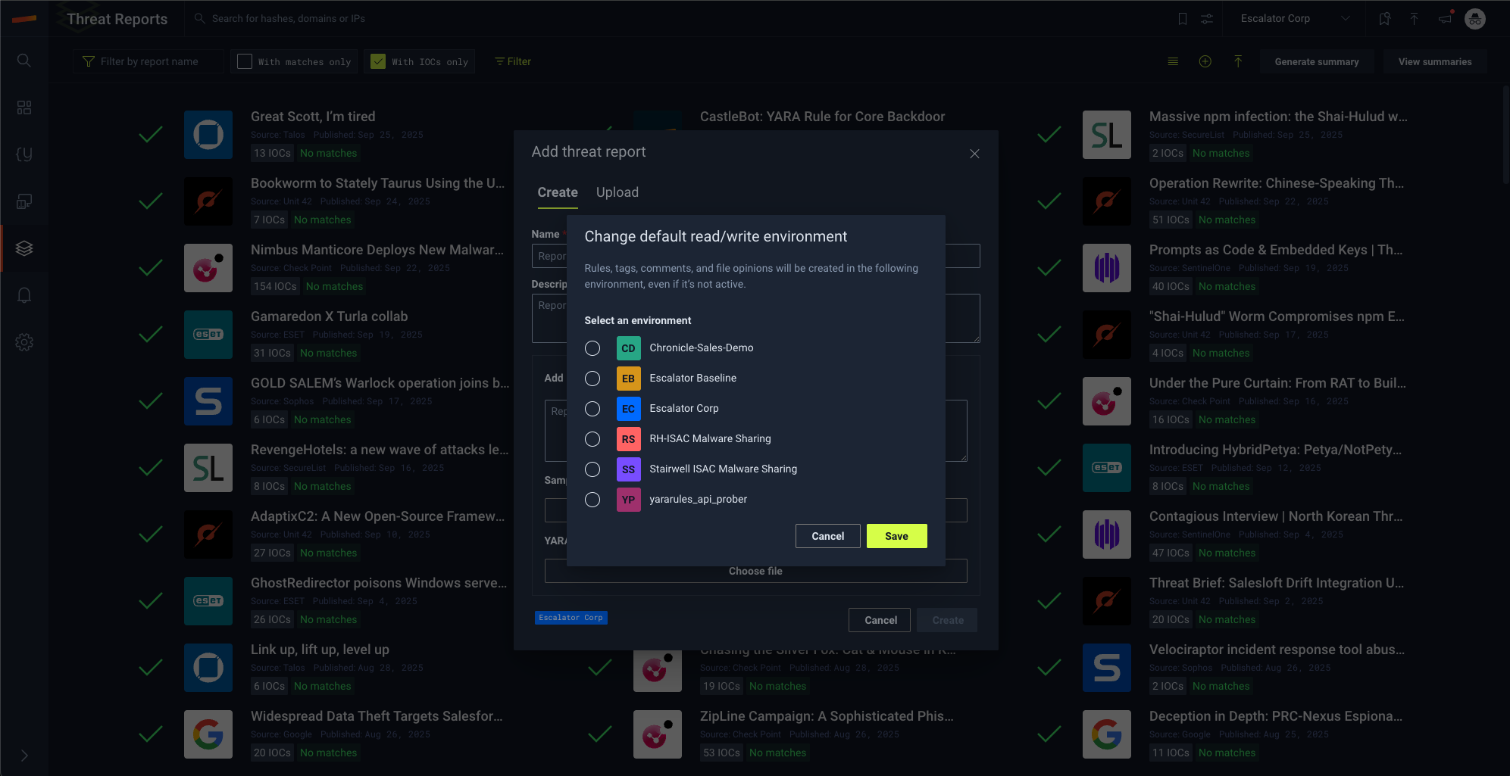
Task: Click the 154 IOCs badge
Action: tap(275, 286)
